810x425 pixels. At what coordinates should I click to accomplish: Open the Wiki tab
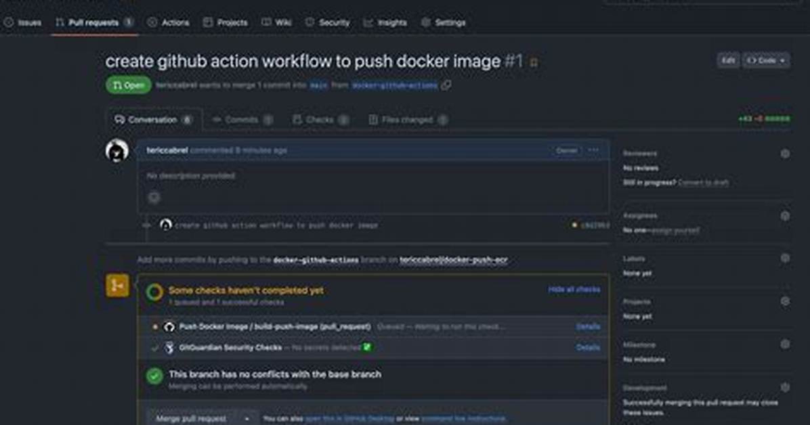point(277,23)
